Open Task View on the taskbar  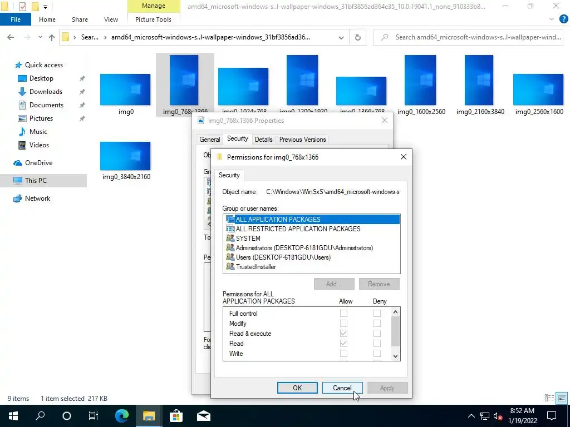[94, 416]
